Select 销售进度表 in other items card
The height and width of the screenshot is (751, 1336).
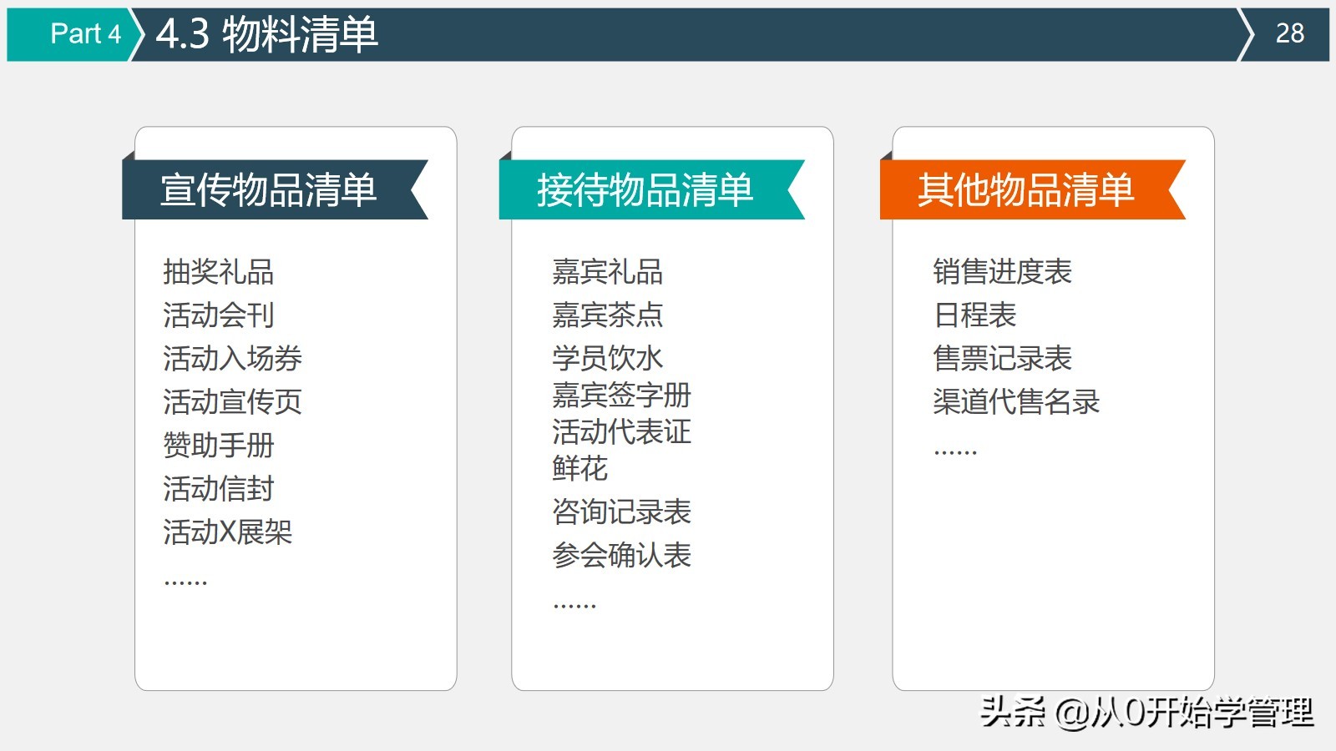click(1005, 271)
